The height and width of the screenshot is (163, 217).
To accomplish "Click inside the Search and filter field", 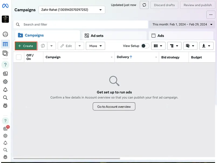I will click(x=81, y=24).
